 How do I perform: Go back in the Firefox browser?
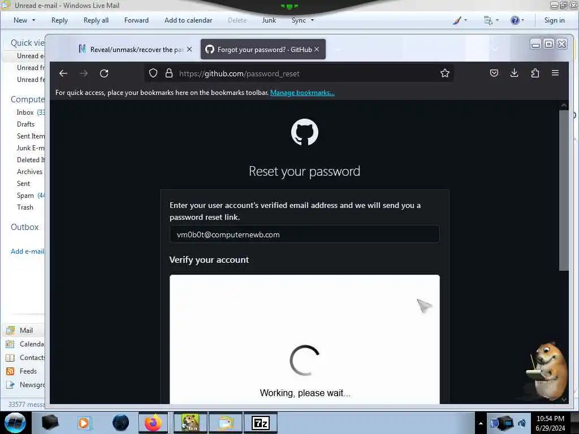pyautogui.click(x=63, y=73)
